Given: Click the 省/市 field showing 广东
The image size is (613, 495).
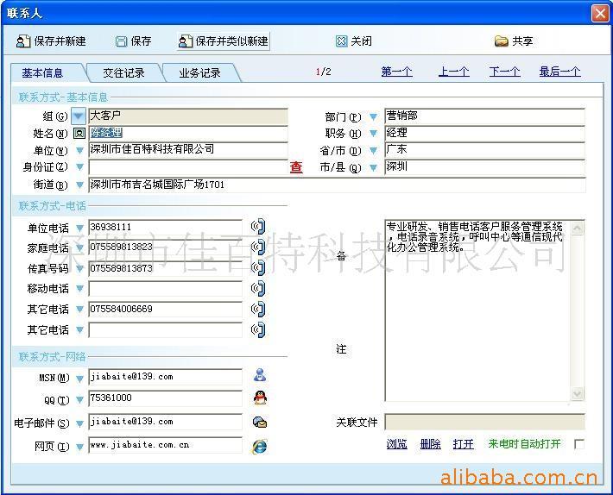Looking at the screenshot, I should click(484, 150).
